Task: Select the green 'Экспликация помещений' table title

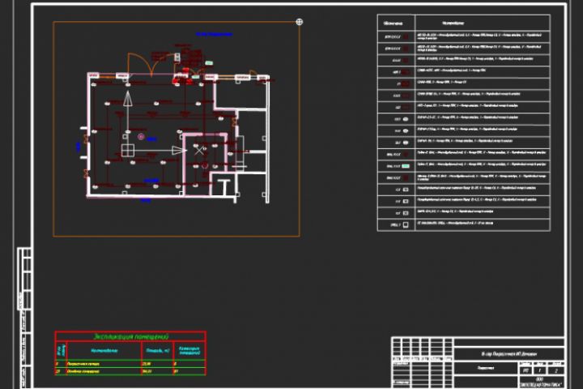Action: point(130,336)
